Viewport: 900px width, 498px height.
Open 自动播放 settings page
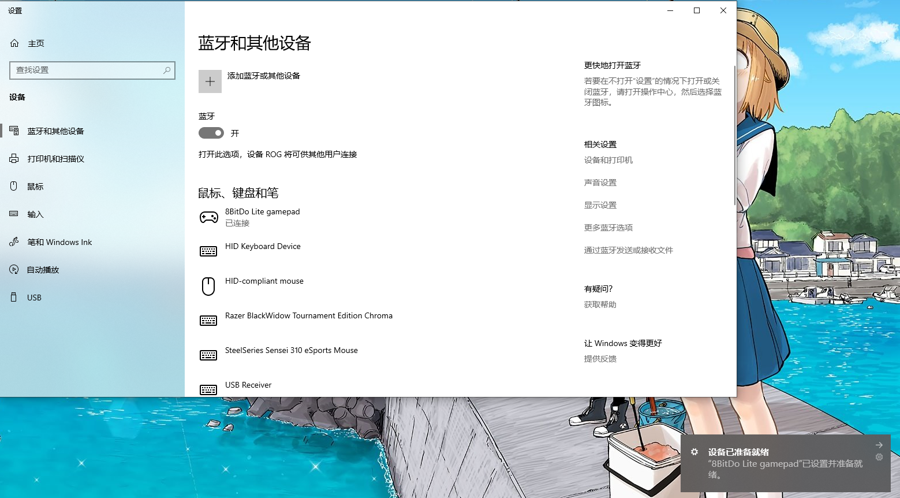tap(43, 270)
